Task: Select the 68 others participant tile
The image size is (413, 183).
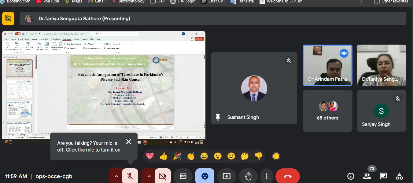Action: pos(327,111)
